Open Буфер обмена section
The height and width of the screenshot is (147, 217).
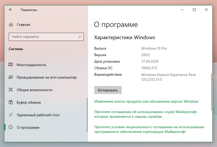click(29, 102)
